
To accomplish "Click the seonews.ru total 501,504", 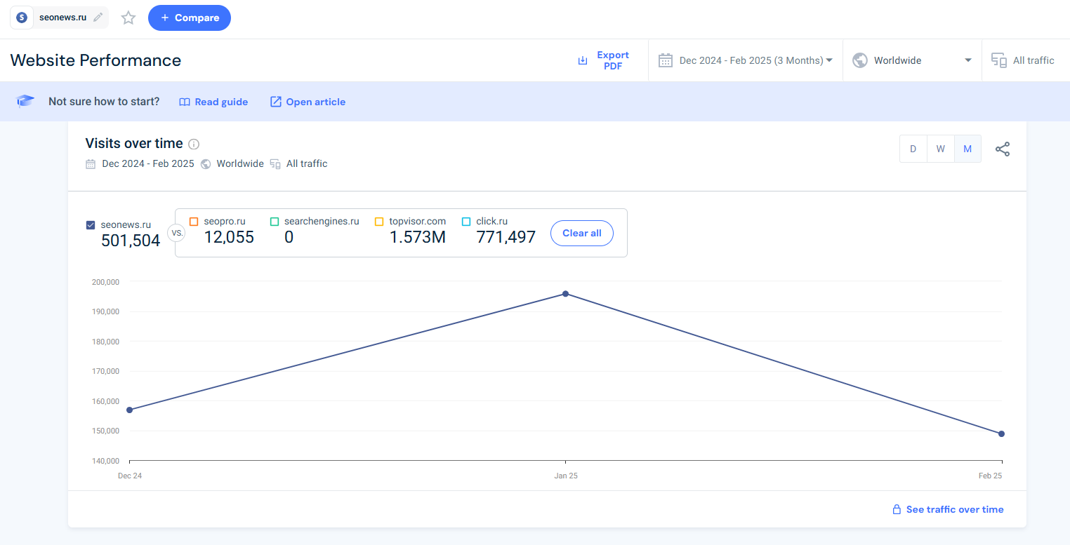I will click(x=131, y=241).
